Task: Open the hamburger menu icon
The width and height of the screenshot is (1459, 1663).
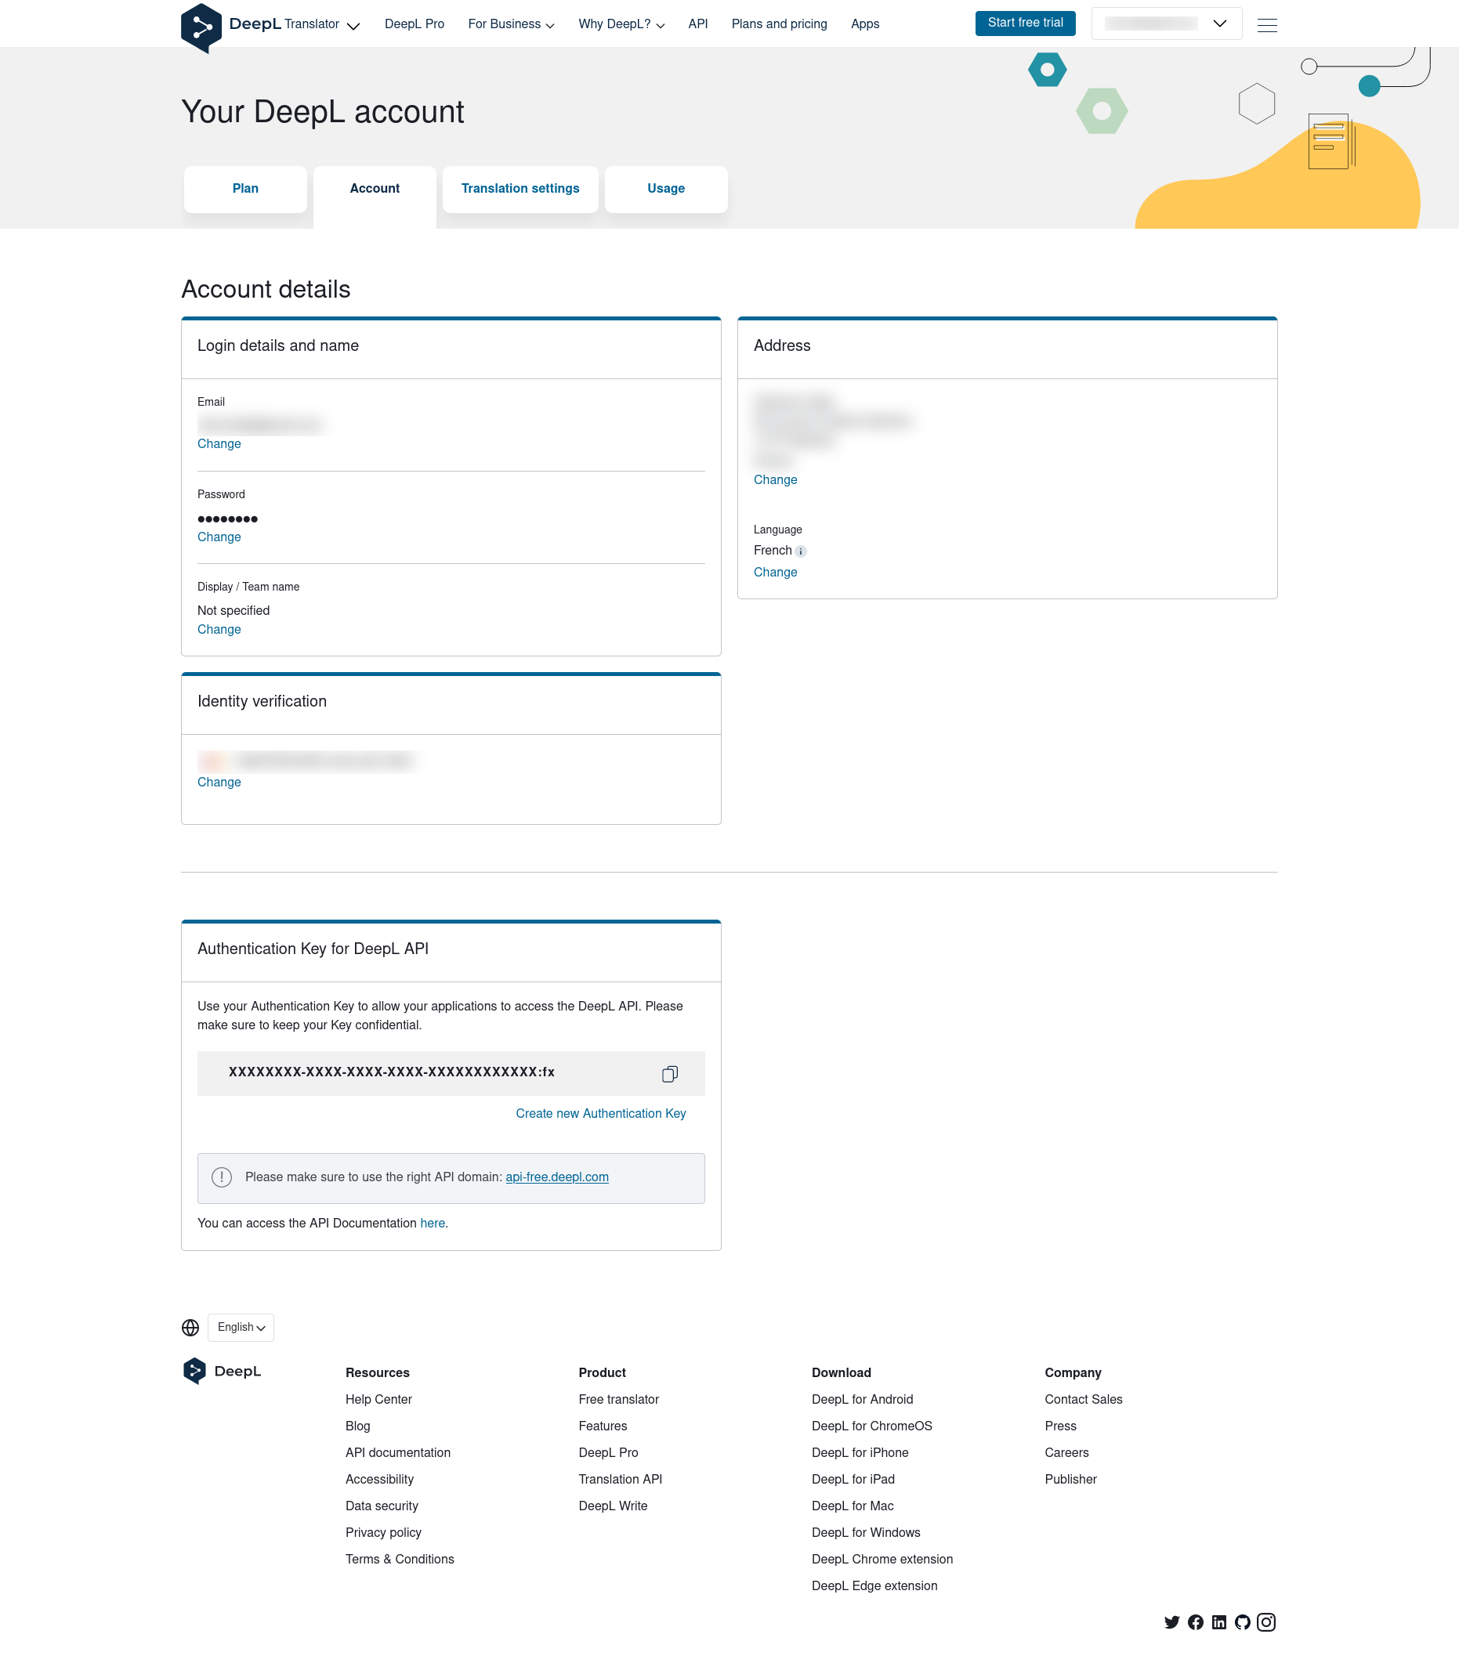Action: (x=1266, y=25)
